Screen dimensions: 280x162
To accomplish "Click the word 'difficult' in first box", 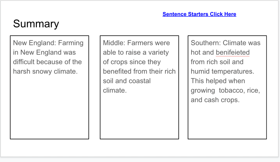I will pyautogui.click(x=24, y=62).
